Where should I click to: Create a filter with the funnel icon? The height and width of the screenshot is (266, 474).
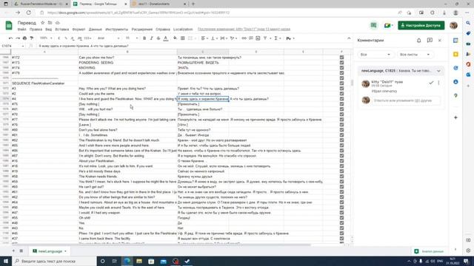[265, 38]
